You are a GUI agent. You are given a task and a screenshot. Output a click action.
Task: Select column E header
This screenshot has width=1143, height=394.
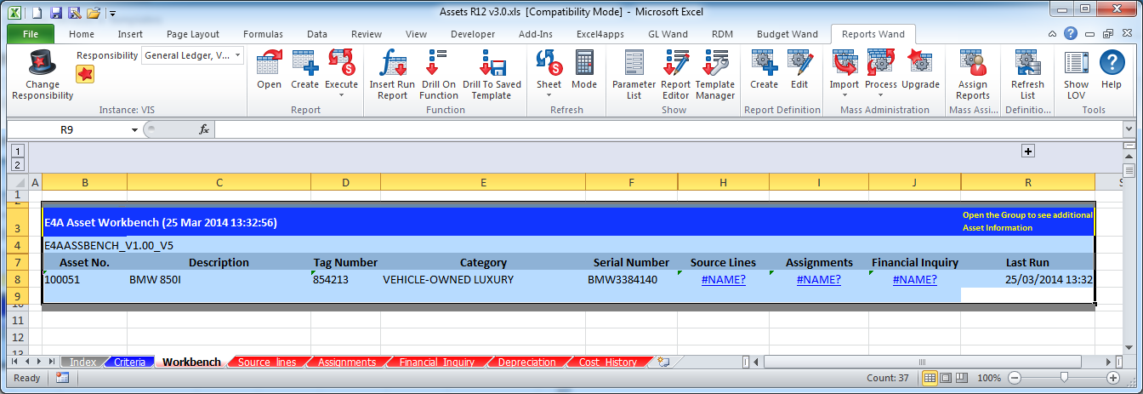pos(483,182)
